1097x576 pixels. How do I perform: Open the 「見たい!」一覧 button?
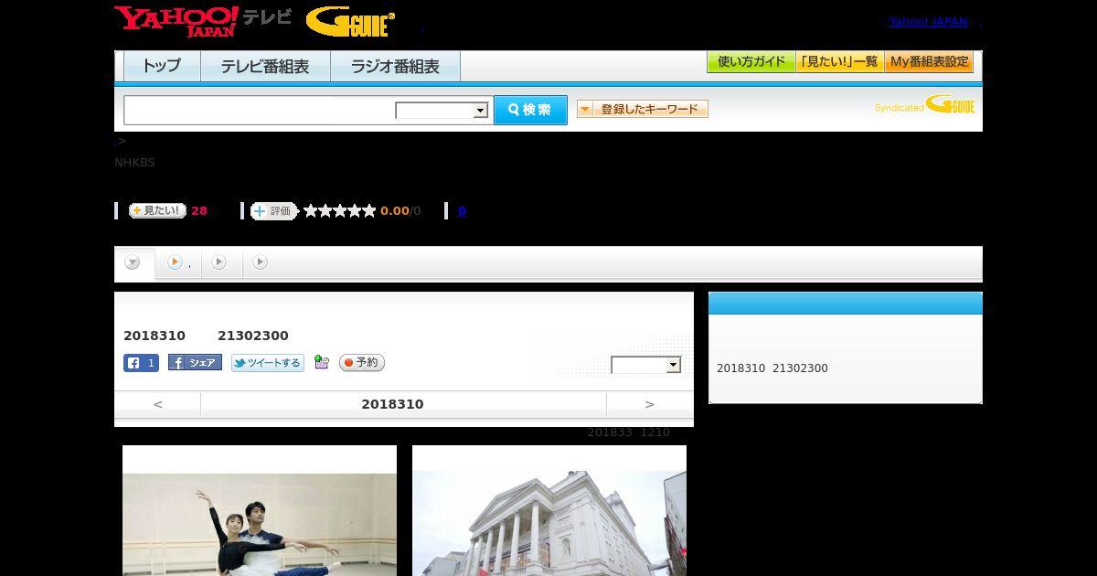coord(840,62)
